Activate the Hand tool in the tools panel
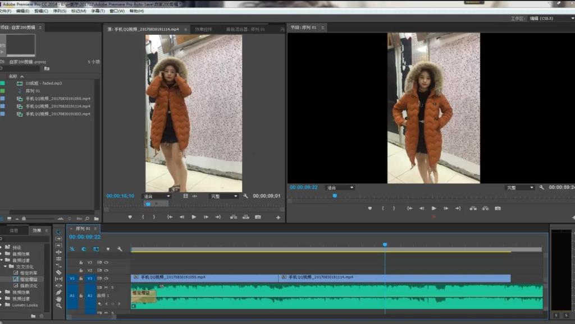This screenshot has height=324, width=575. coord(58,299)
